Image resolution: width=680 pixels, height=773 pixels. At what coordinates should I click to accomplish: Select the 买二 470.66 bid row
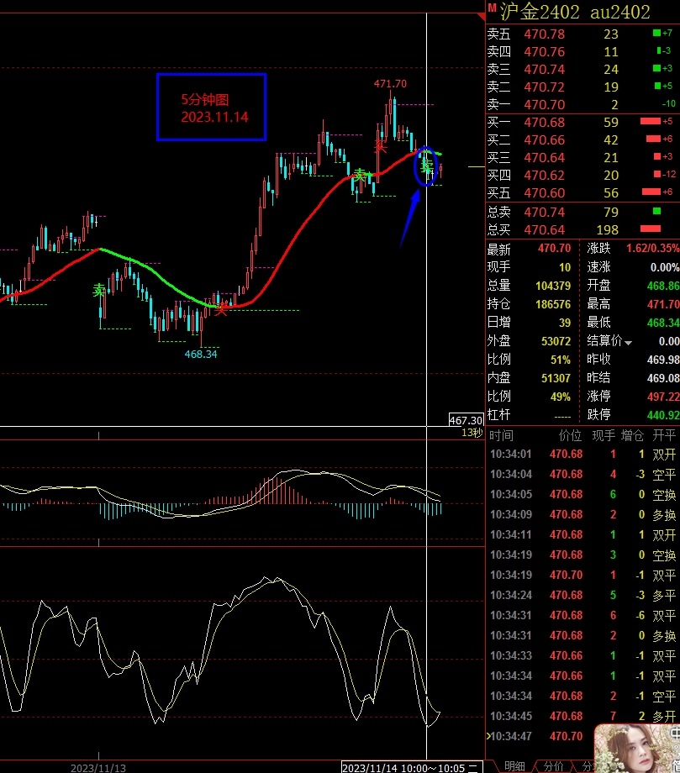(582, 140)
